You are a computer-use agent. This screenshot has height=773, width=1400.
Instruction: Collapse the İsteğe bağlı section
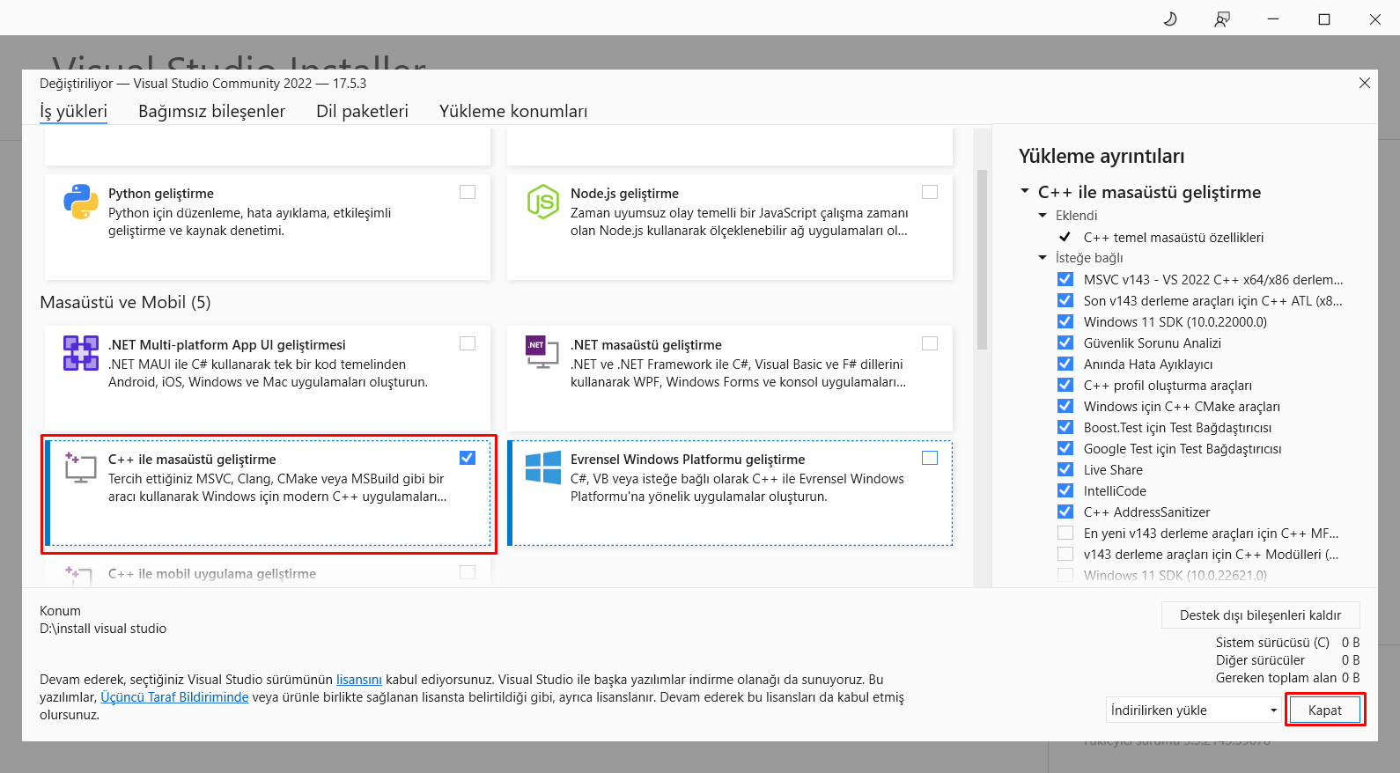[x=1043, y=258]
